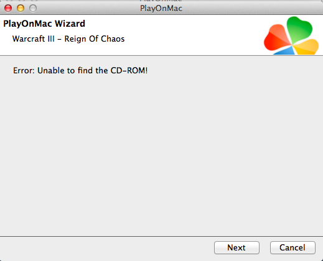
Task: Click empty title bar area right of title
Action: 249,8
